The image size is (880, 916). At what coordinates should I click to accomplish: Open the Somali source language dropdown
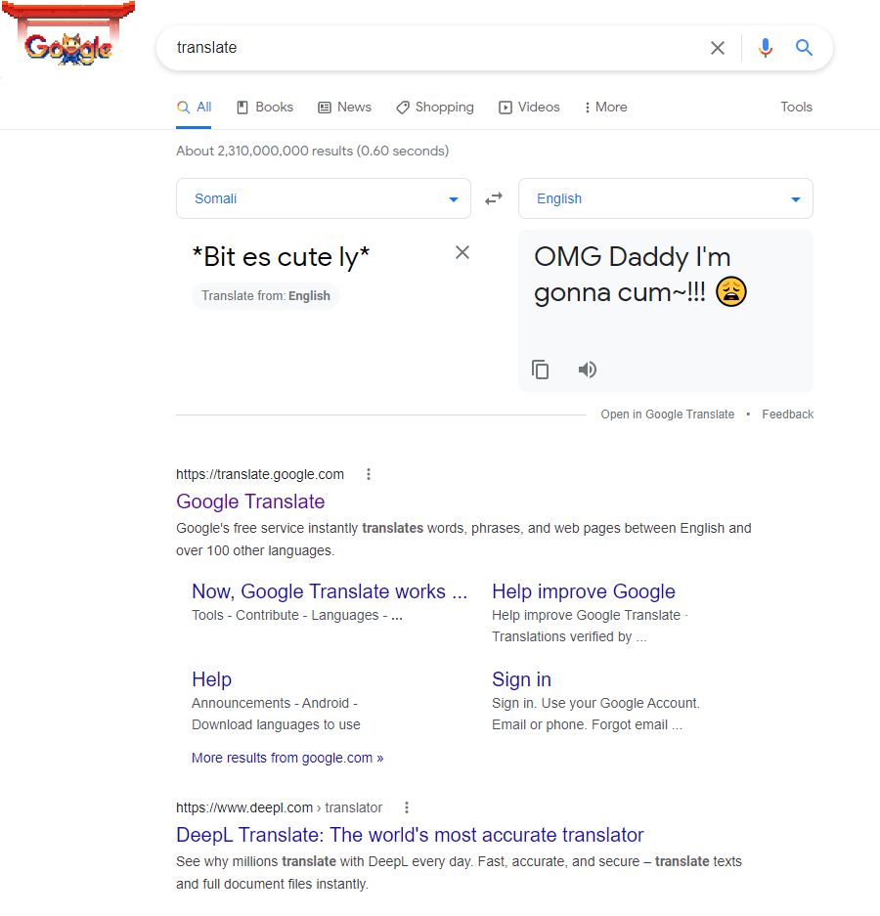click(x=323, y=197)
